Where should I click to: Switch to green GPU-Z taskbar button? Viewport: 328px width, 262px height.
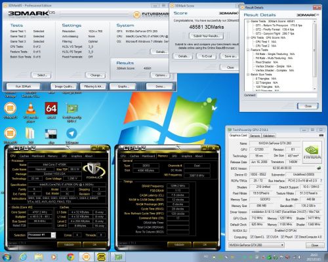click(118, 257)
